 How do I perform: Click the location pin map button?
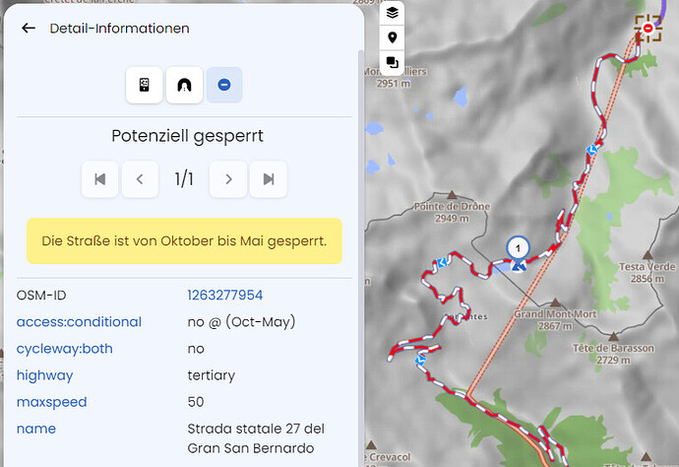click(x=393, y=37)
